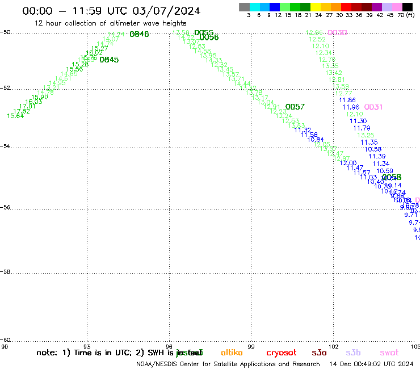This screenshot has width=420, height=369.
Task: Click the 15.64 wave height value
Action: [15, 116]
